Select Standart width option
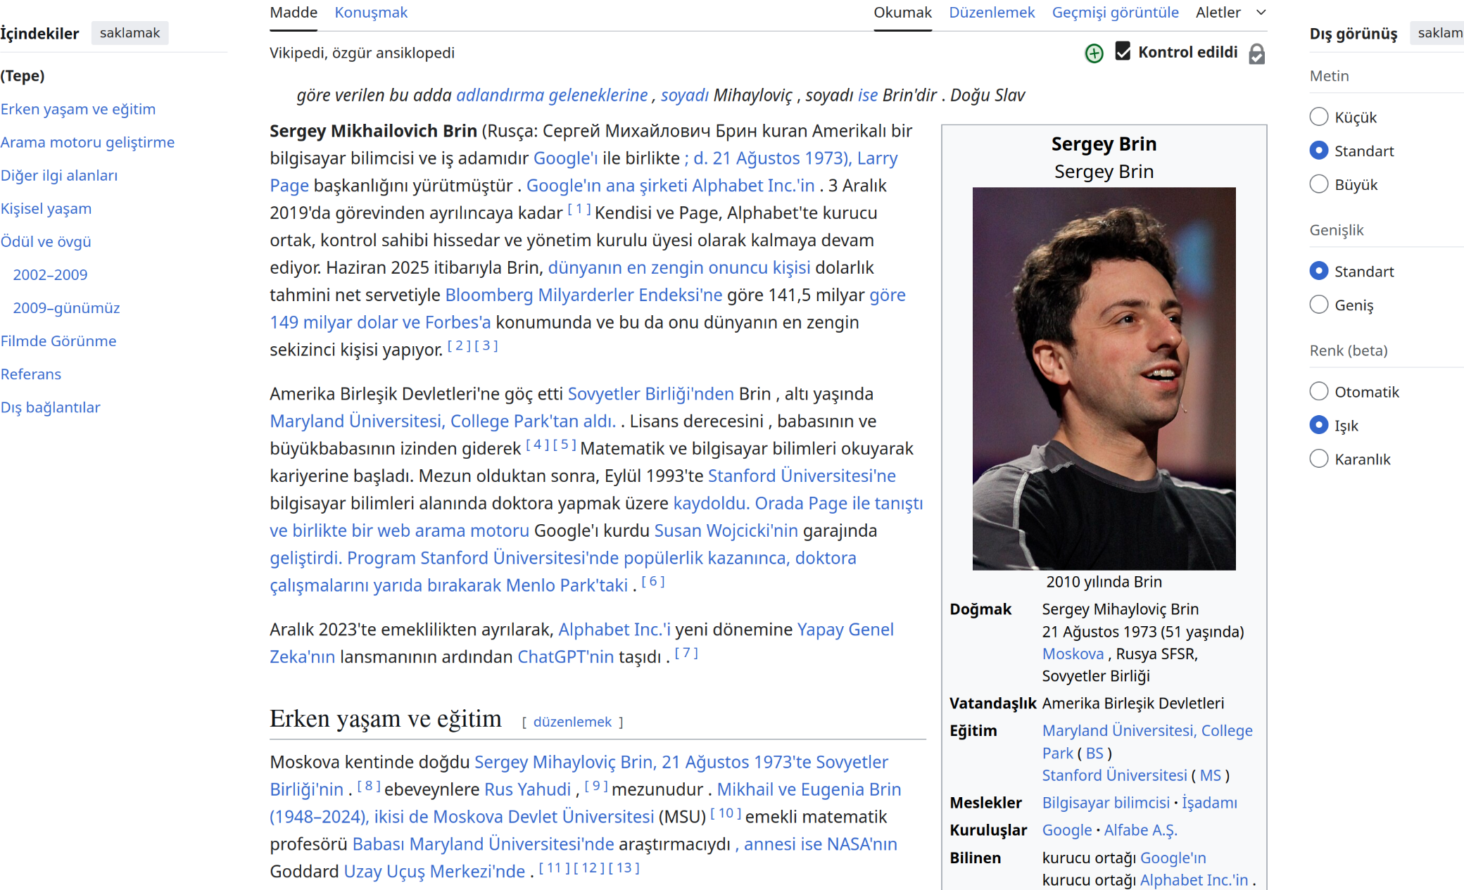1464x890 pixels. 1319,271
